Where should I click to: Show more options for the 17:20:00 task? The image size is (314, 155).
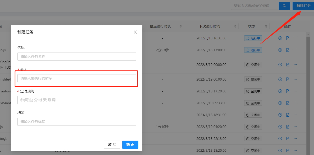click(x=295, y=91)
